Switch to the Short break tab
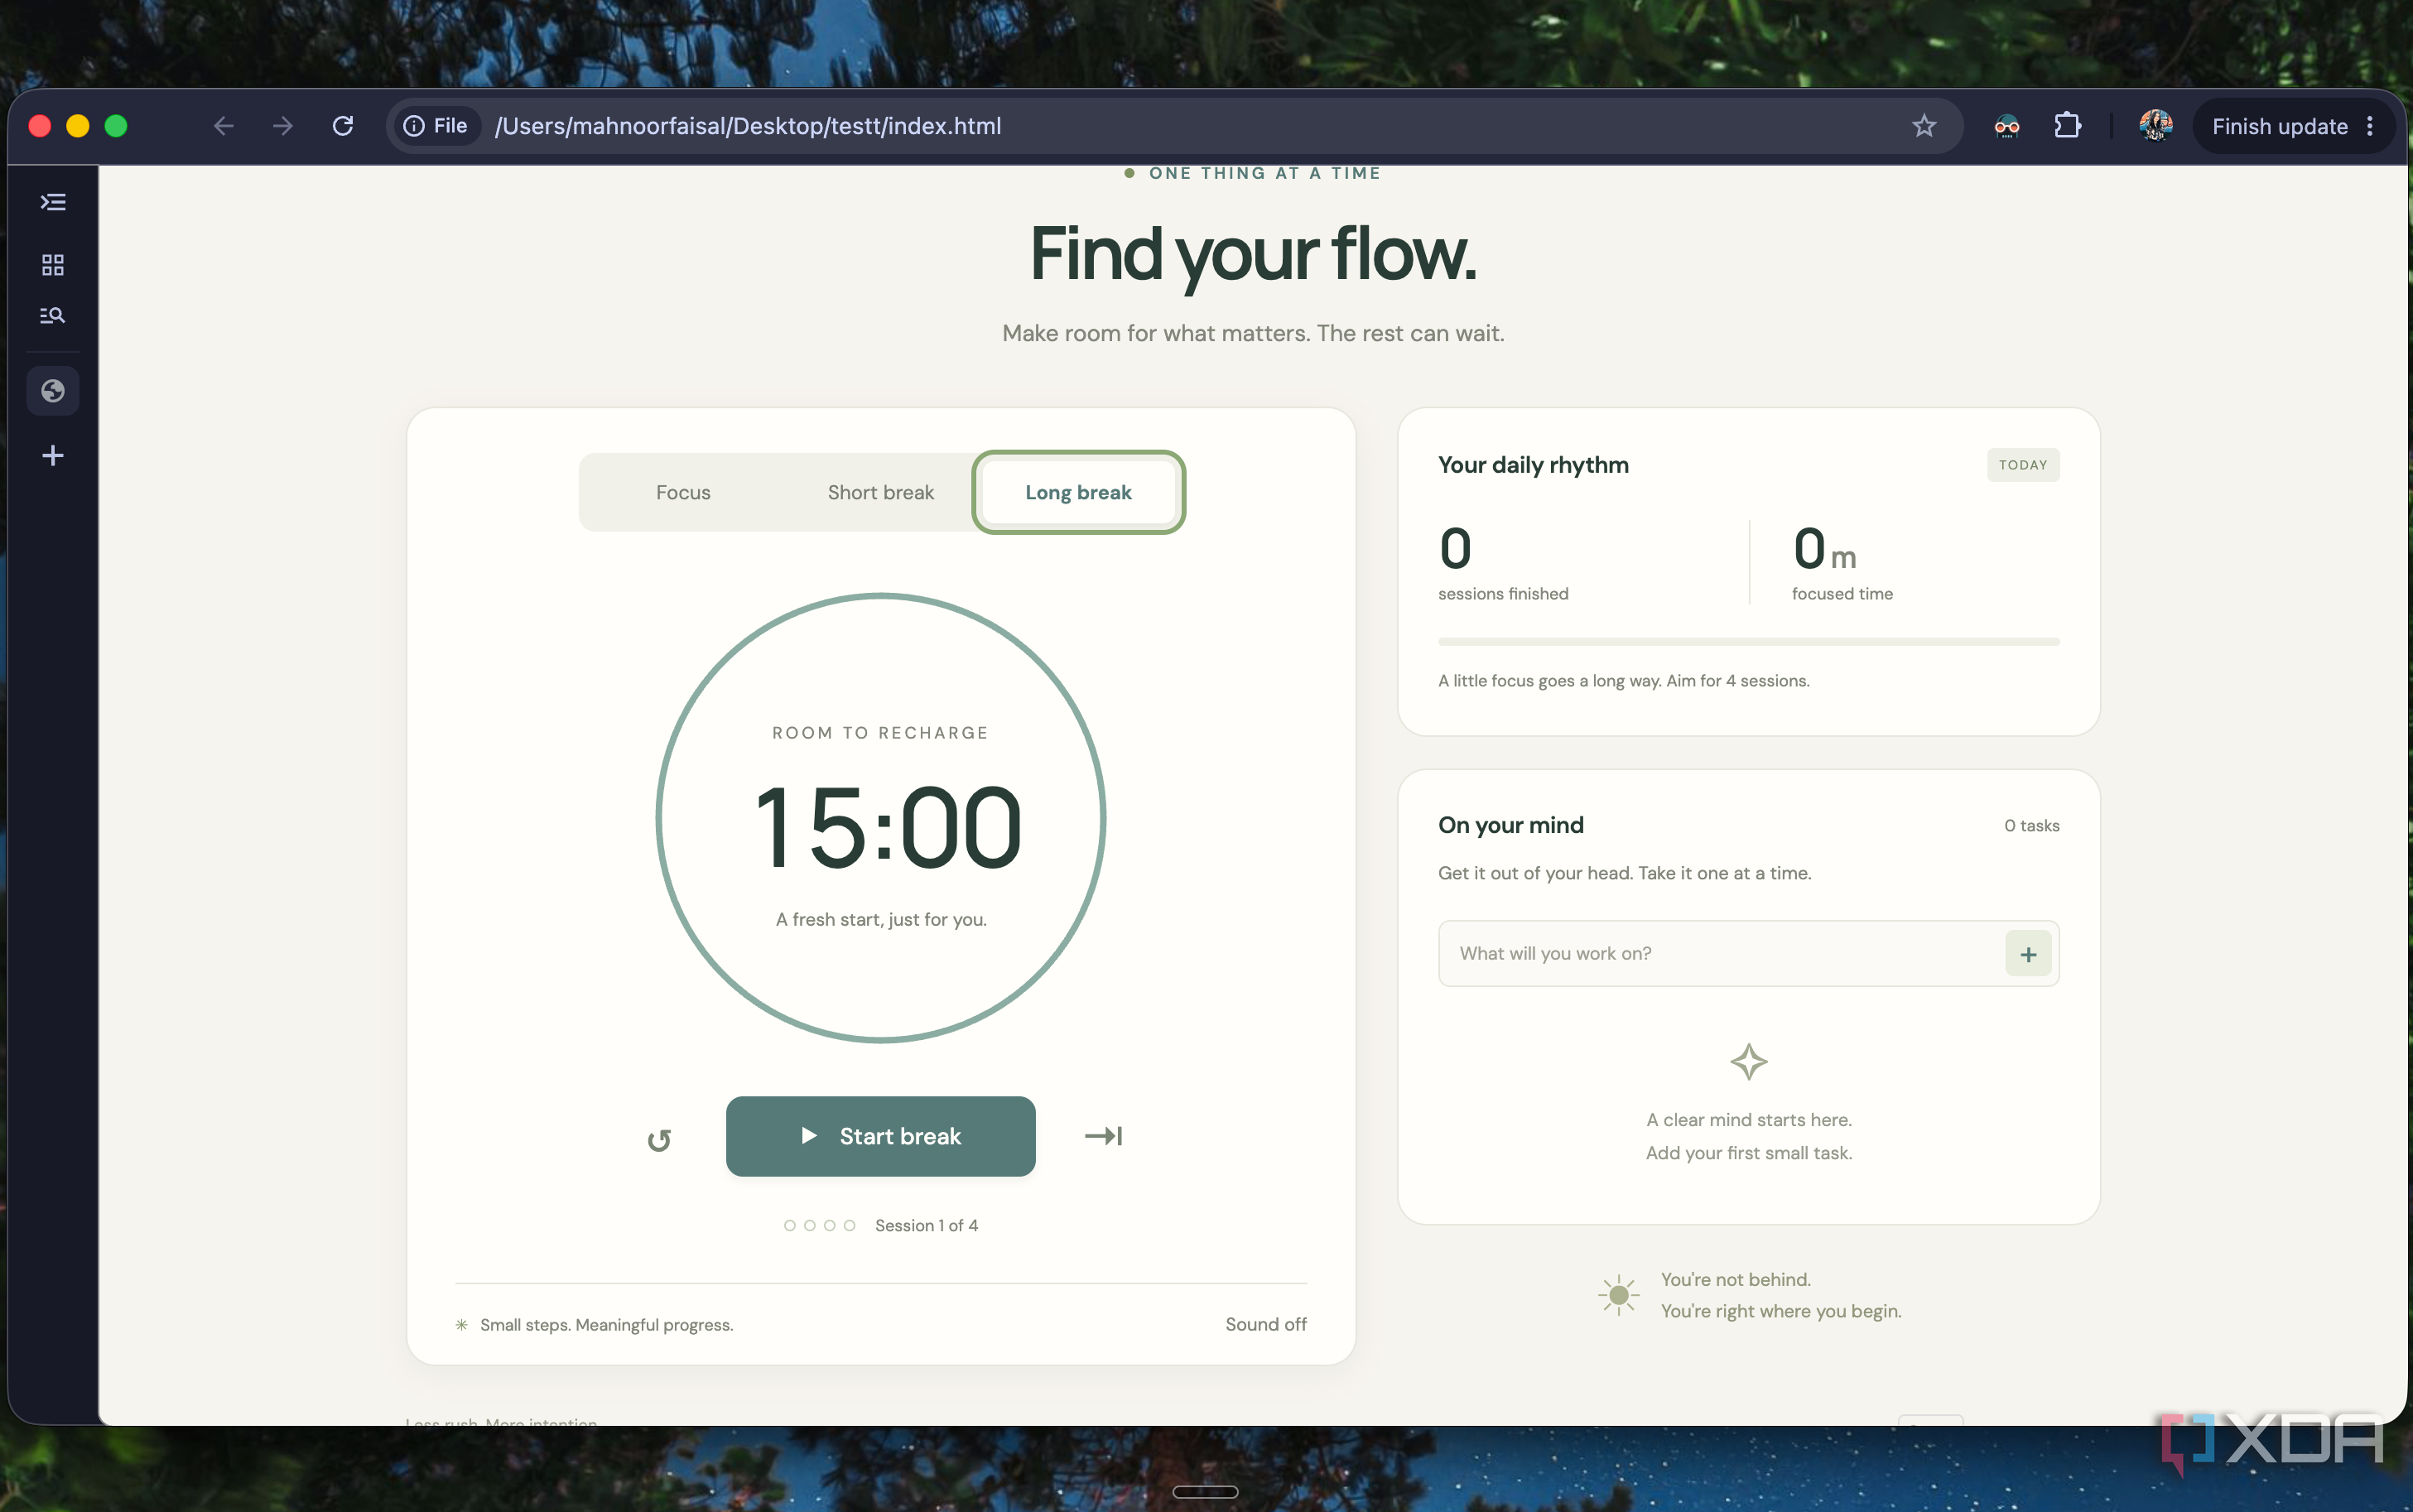Image resolution: width=2413 pixels, height=1512 pixels. [x=880, y=492]
